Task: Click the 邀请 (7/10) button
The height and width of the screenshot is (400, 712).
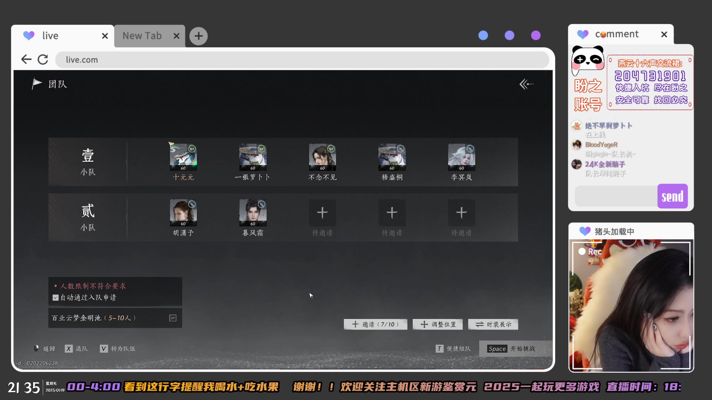Action: pos(375,324)
